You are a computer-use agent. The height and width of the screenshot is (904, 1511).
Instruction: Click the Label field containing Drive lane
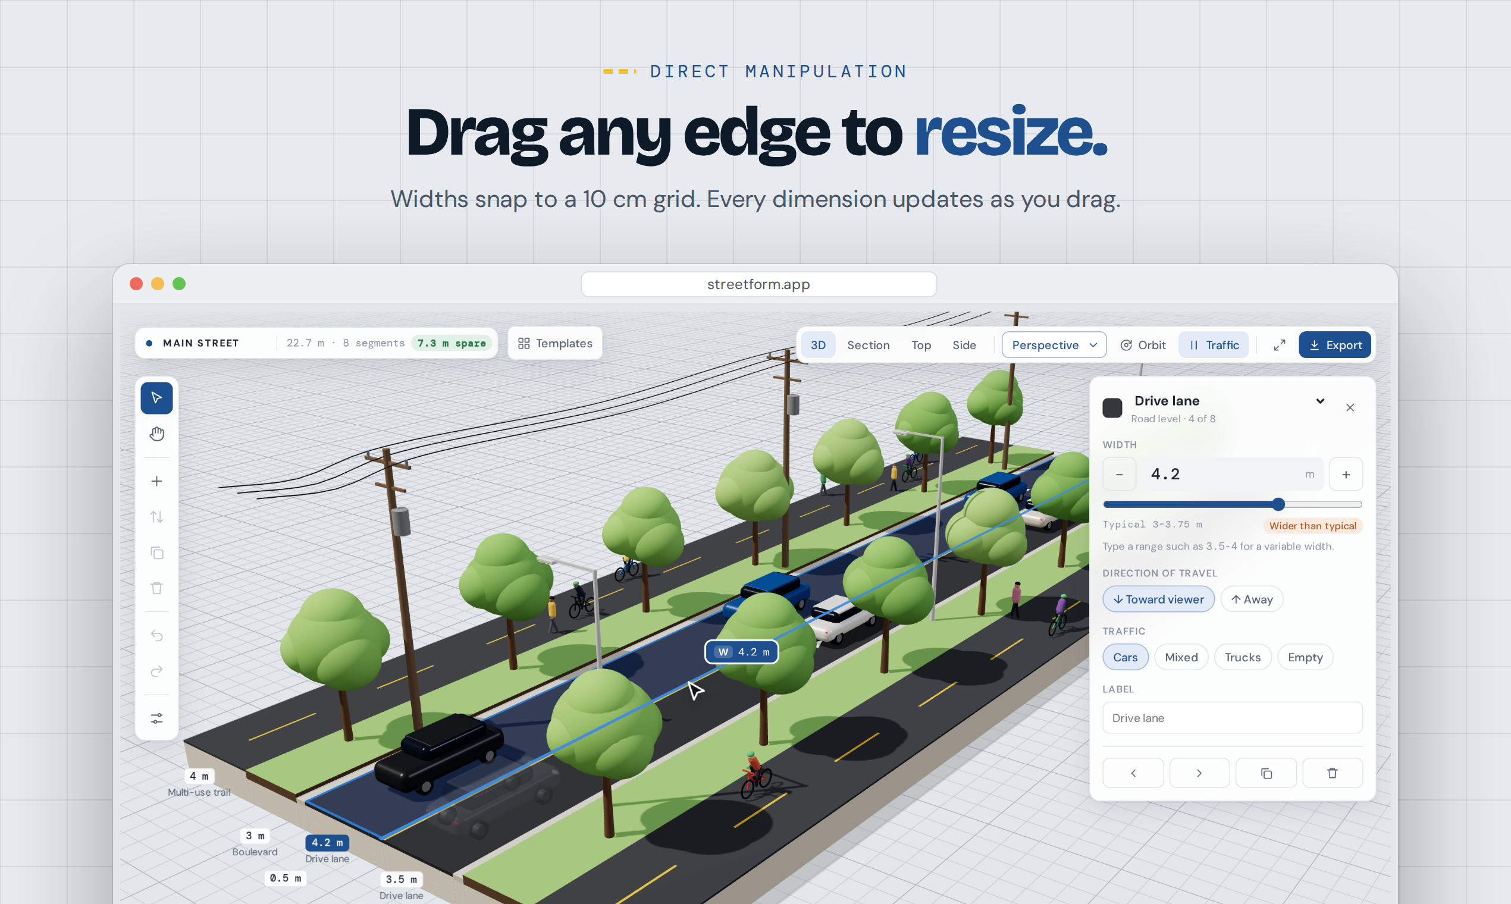[1233, 718]
